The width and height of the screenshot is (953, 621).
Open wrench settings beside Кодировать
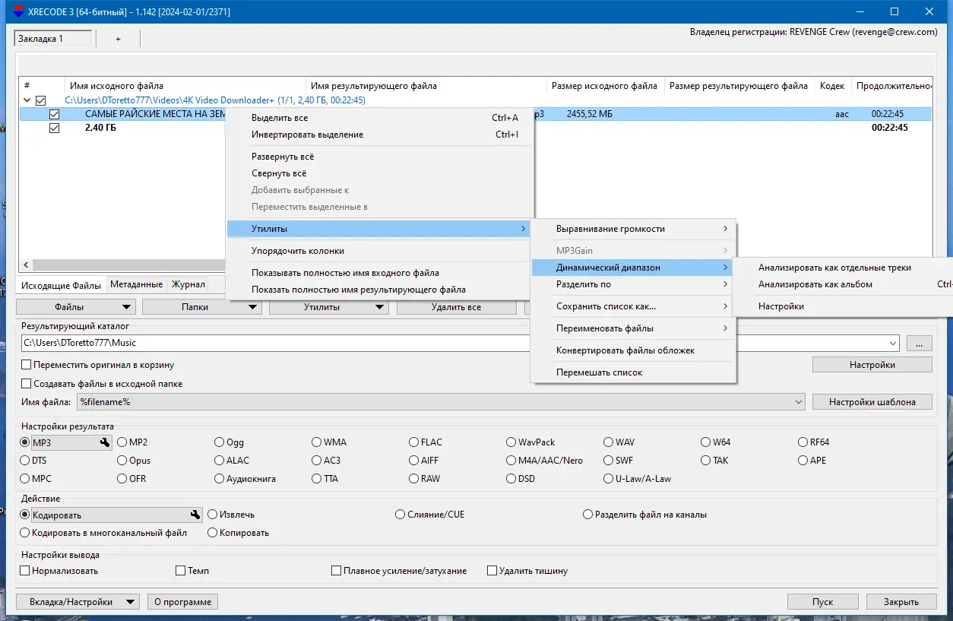(195, 515)
